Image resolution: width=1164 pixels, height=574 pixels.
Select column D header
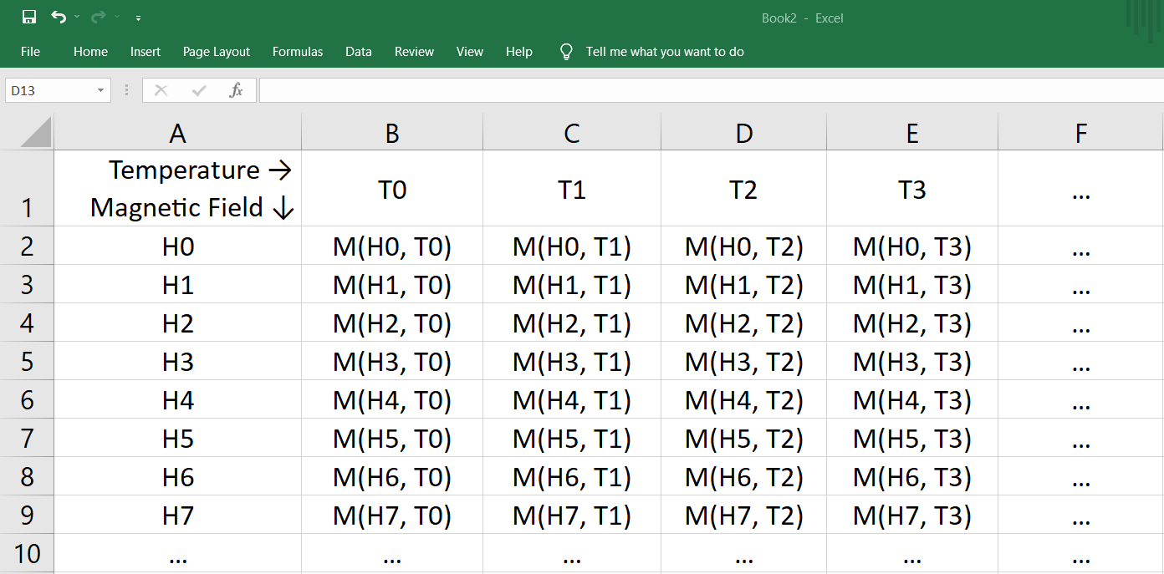tap(744, 131)
